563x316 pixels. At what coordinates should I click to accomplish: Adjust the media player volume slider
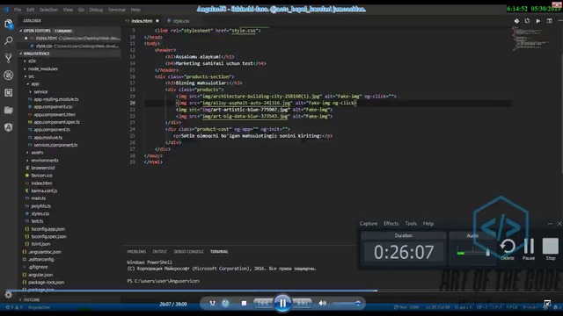[x=346, y=304]
